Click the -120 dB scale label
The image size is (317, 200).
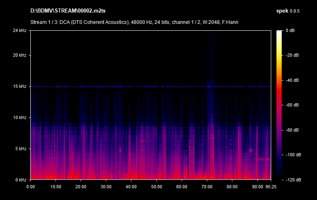[x=292, y=180]
